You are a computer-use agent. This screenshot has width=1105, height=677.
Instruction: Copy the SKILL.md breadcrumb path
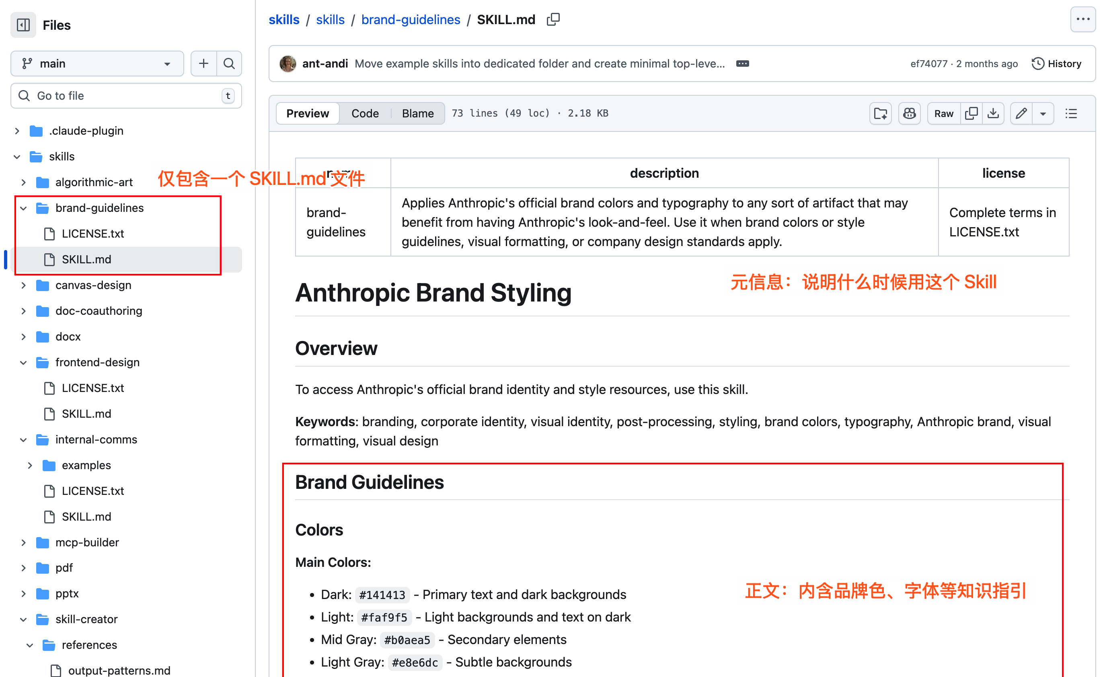(553, 19)
